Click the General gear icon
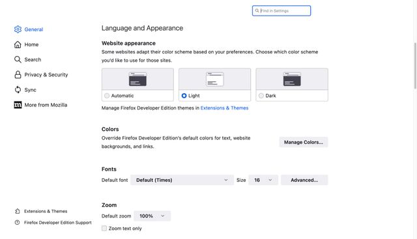Image resolution: width=417 pixels, height=239 pixels. 18,29
